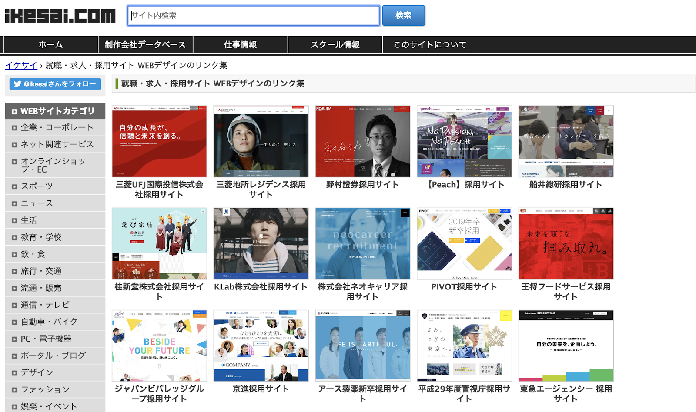Click 船井総研採用サイト title link
Viewport: 696px width, 412px height.
[566, 185]
